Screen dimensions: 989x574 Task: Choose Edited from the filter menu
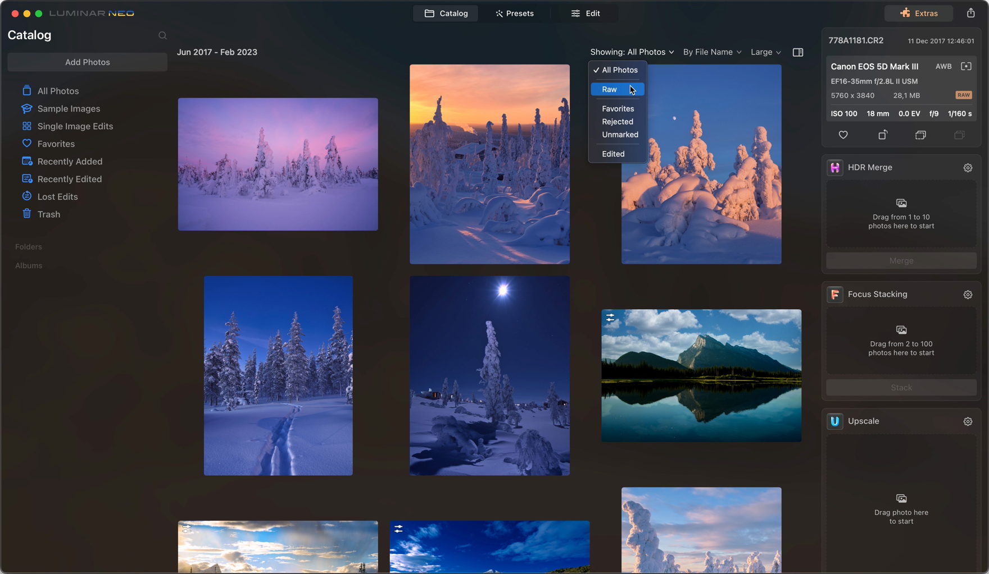coord(613,154)
